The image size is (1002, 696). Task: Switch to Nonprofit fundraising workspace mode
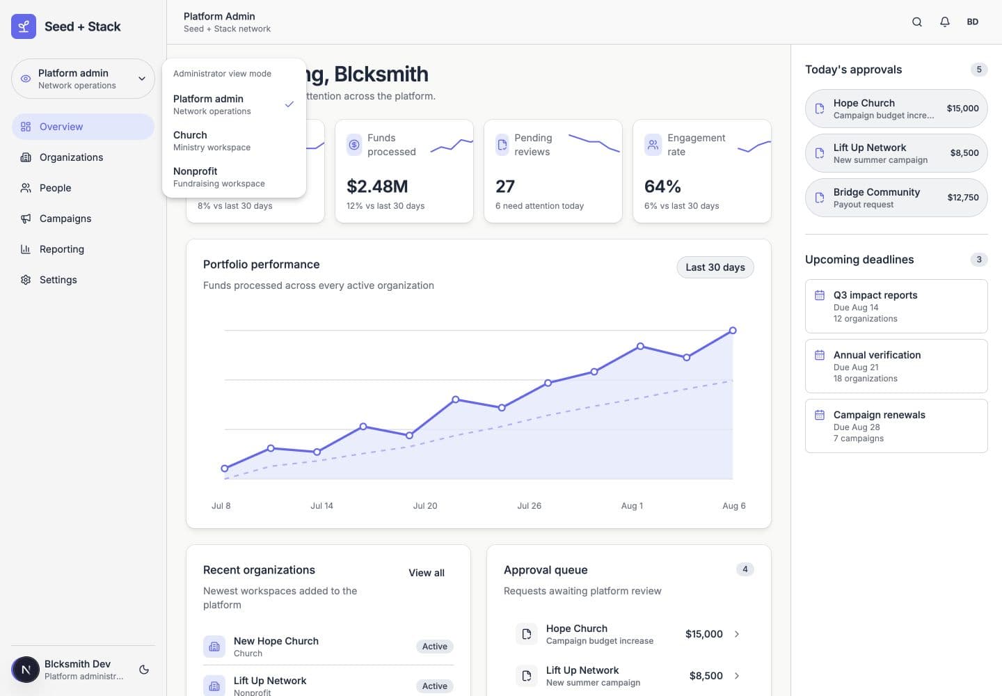pos(234,177)
